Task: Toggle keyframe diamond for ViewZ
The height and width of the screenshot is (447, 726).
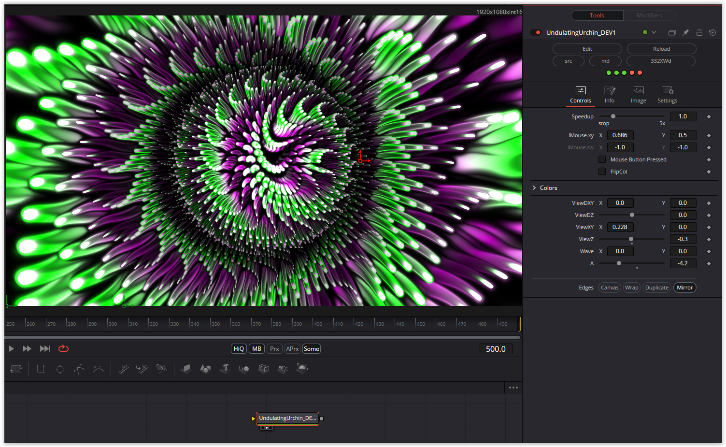Action: click(709, 239)
